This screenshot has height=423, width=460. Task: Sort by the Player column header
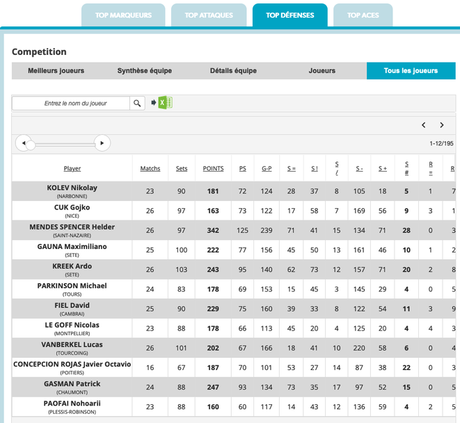72,168
